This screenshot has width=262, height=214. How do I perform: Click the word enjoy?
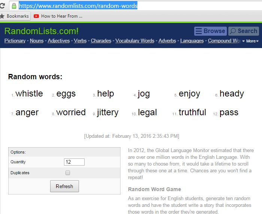click(x=189, y=94)
